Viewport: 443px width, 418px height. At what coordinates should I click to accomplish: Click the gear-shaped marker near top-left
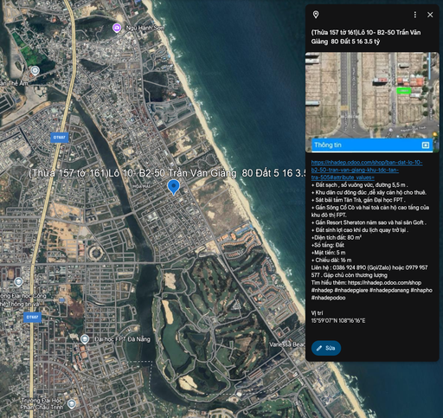click(35, 70)
